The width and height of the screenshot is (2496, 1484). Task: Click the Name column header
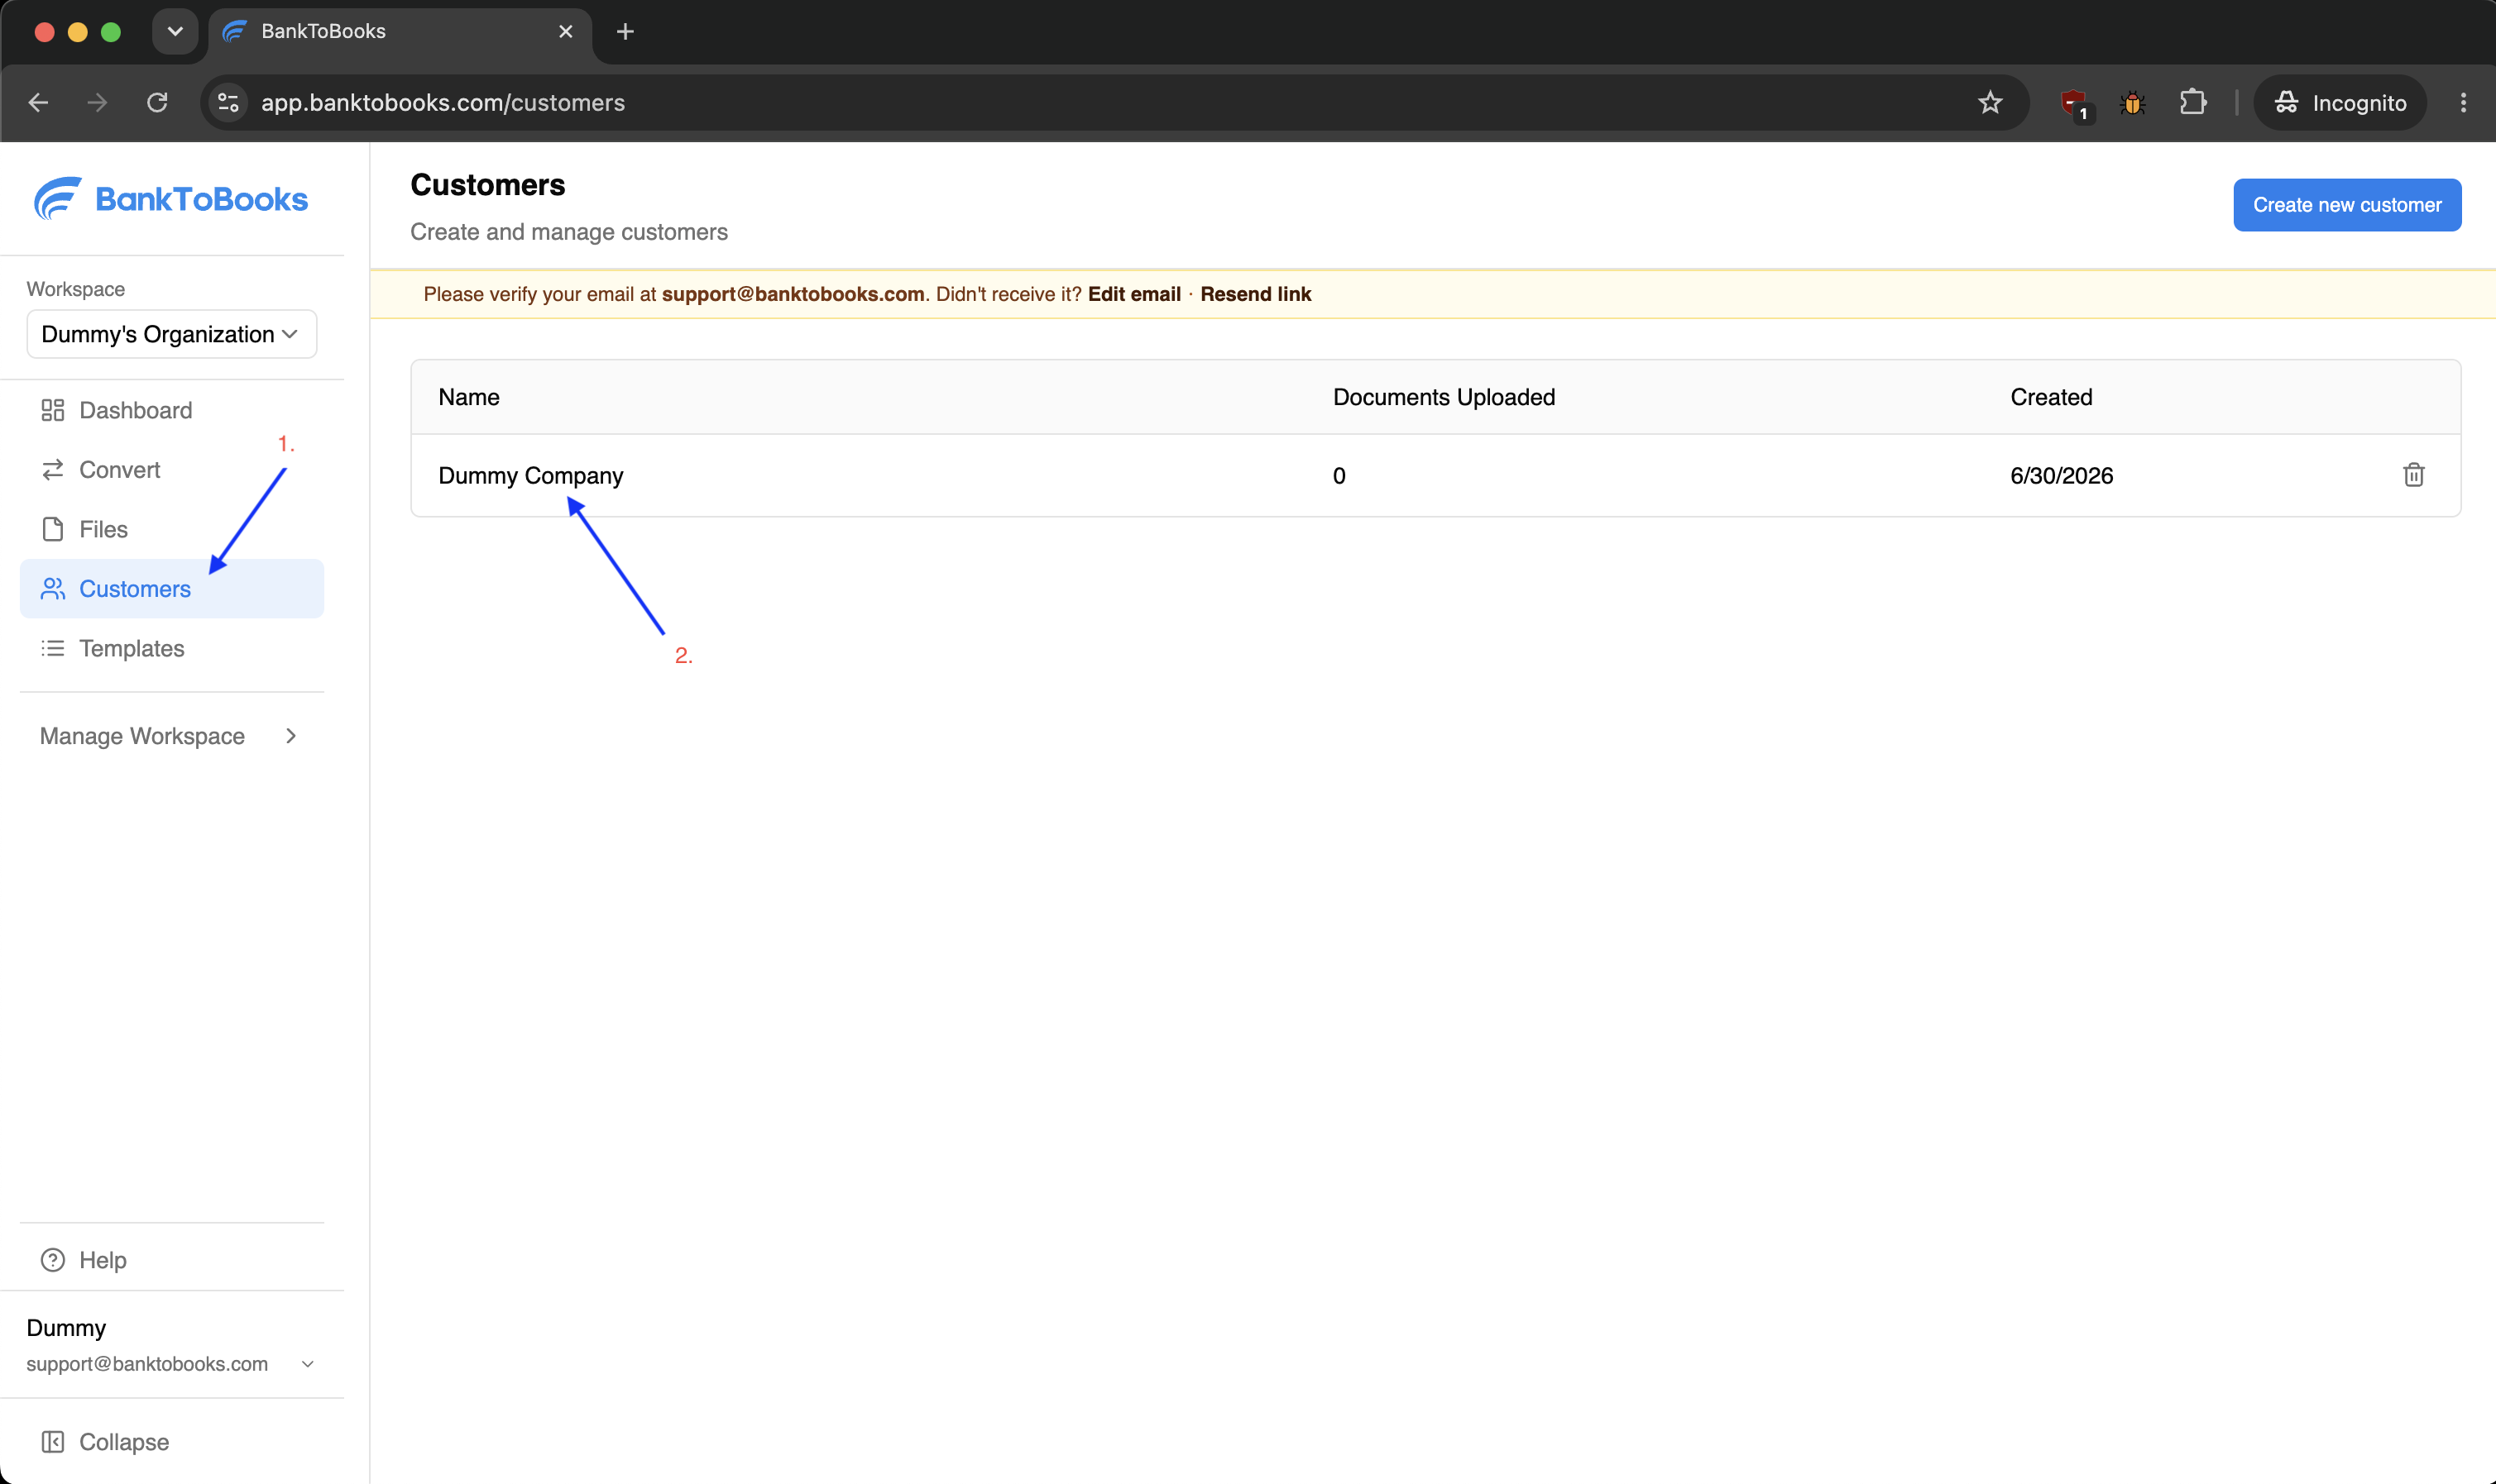[x=469, y=397]
